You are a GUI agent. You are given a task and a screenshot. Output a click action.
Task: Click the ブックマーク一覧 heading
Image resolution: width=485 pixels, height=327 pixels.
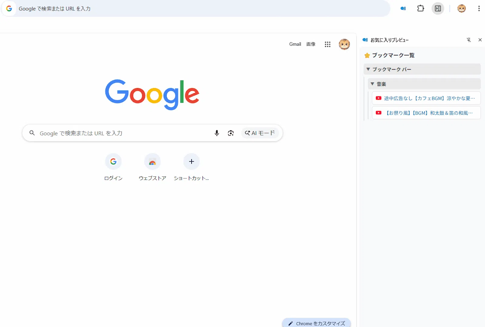point(393,55)
